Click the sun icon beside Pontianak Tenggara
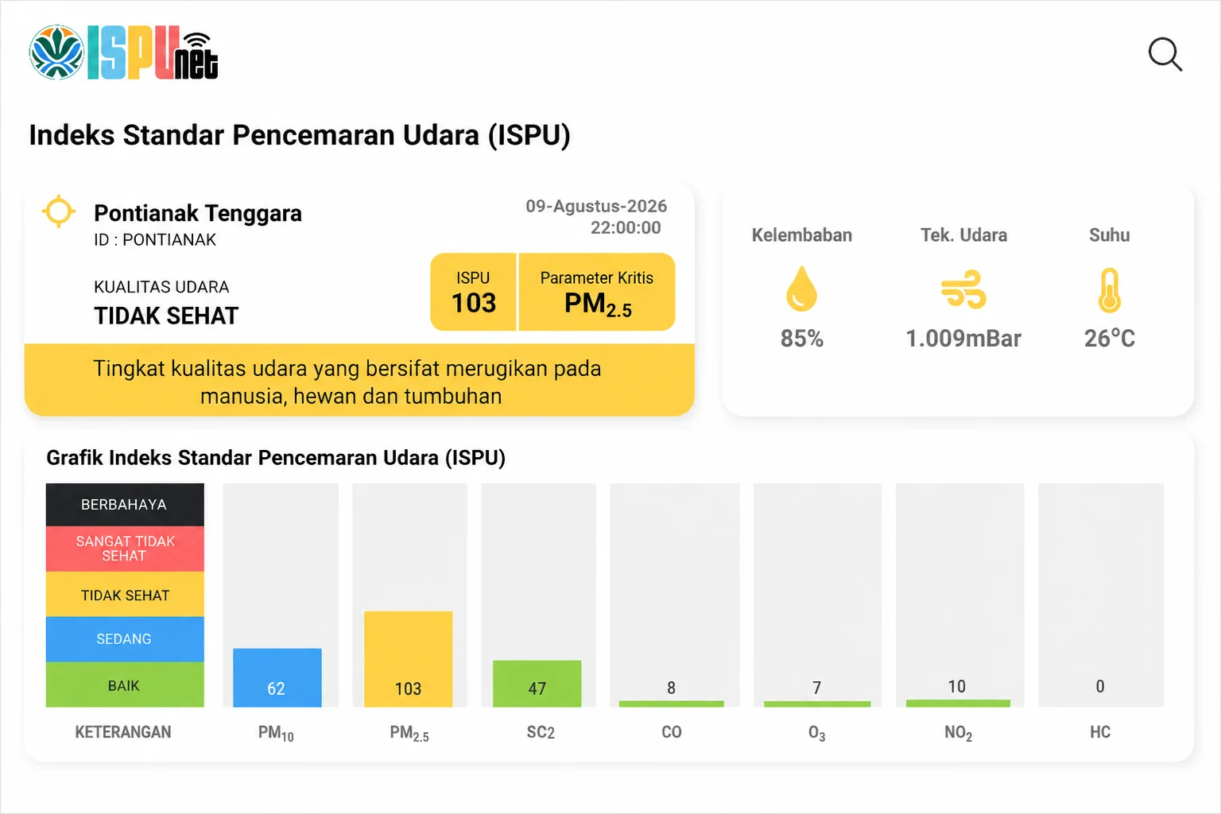The image size is (1221, 814). [59, 211]
